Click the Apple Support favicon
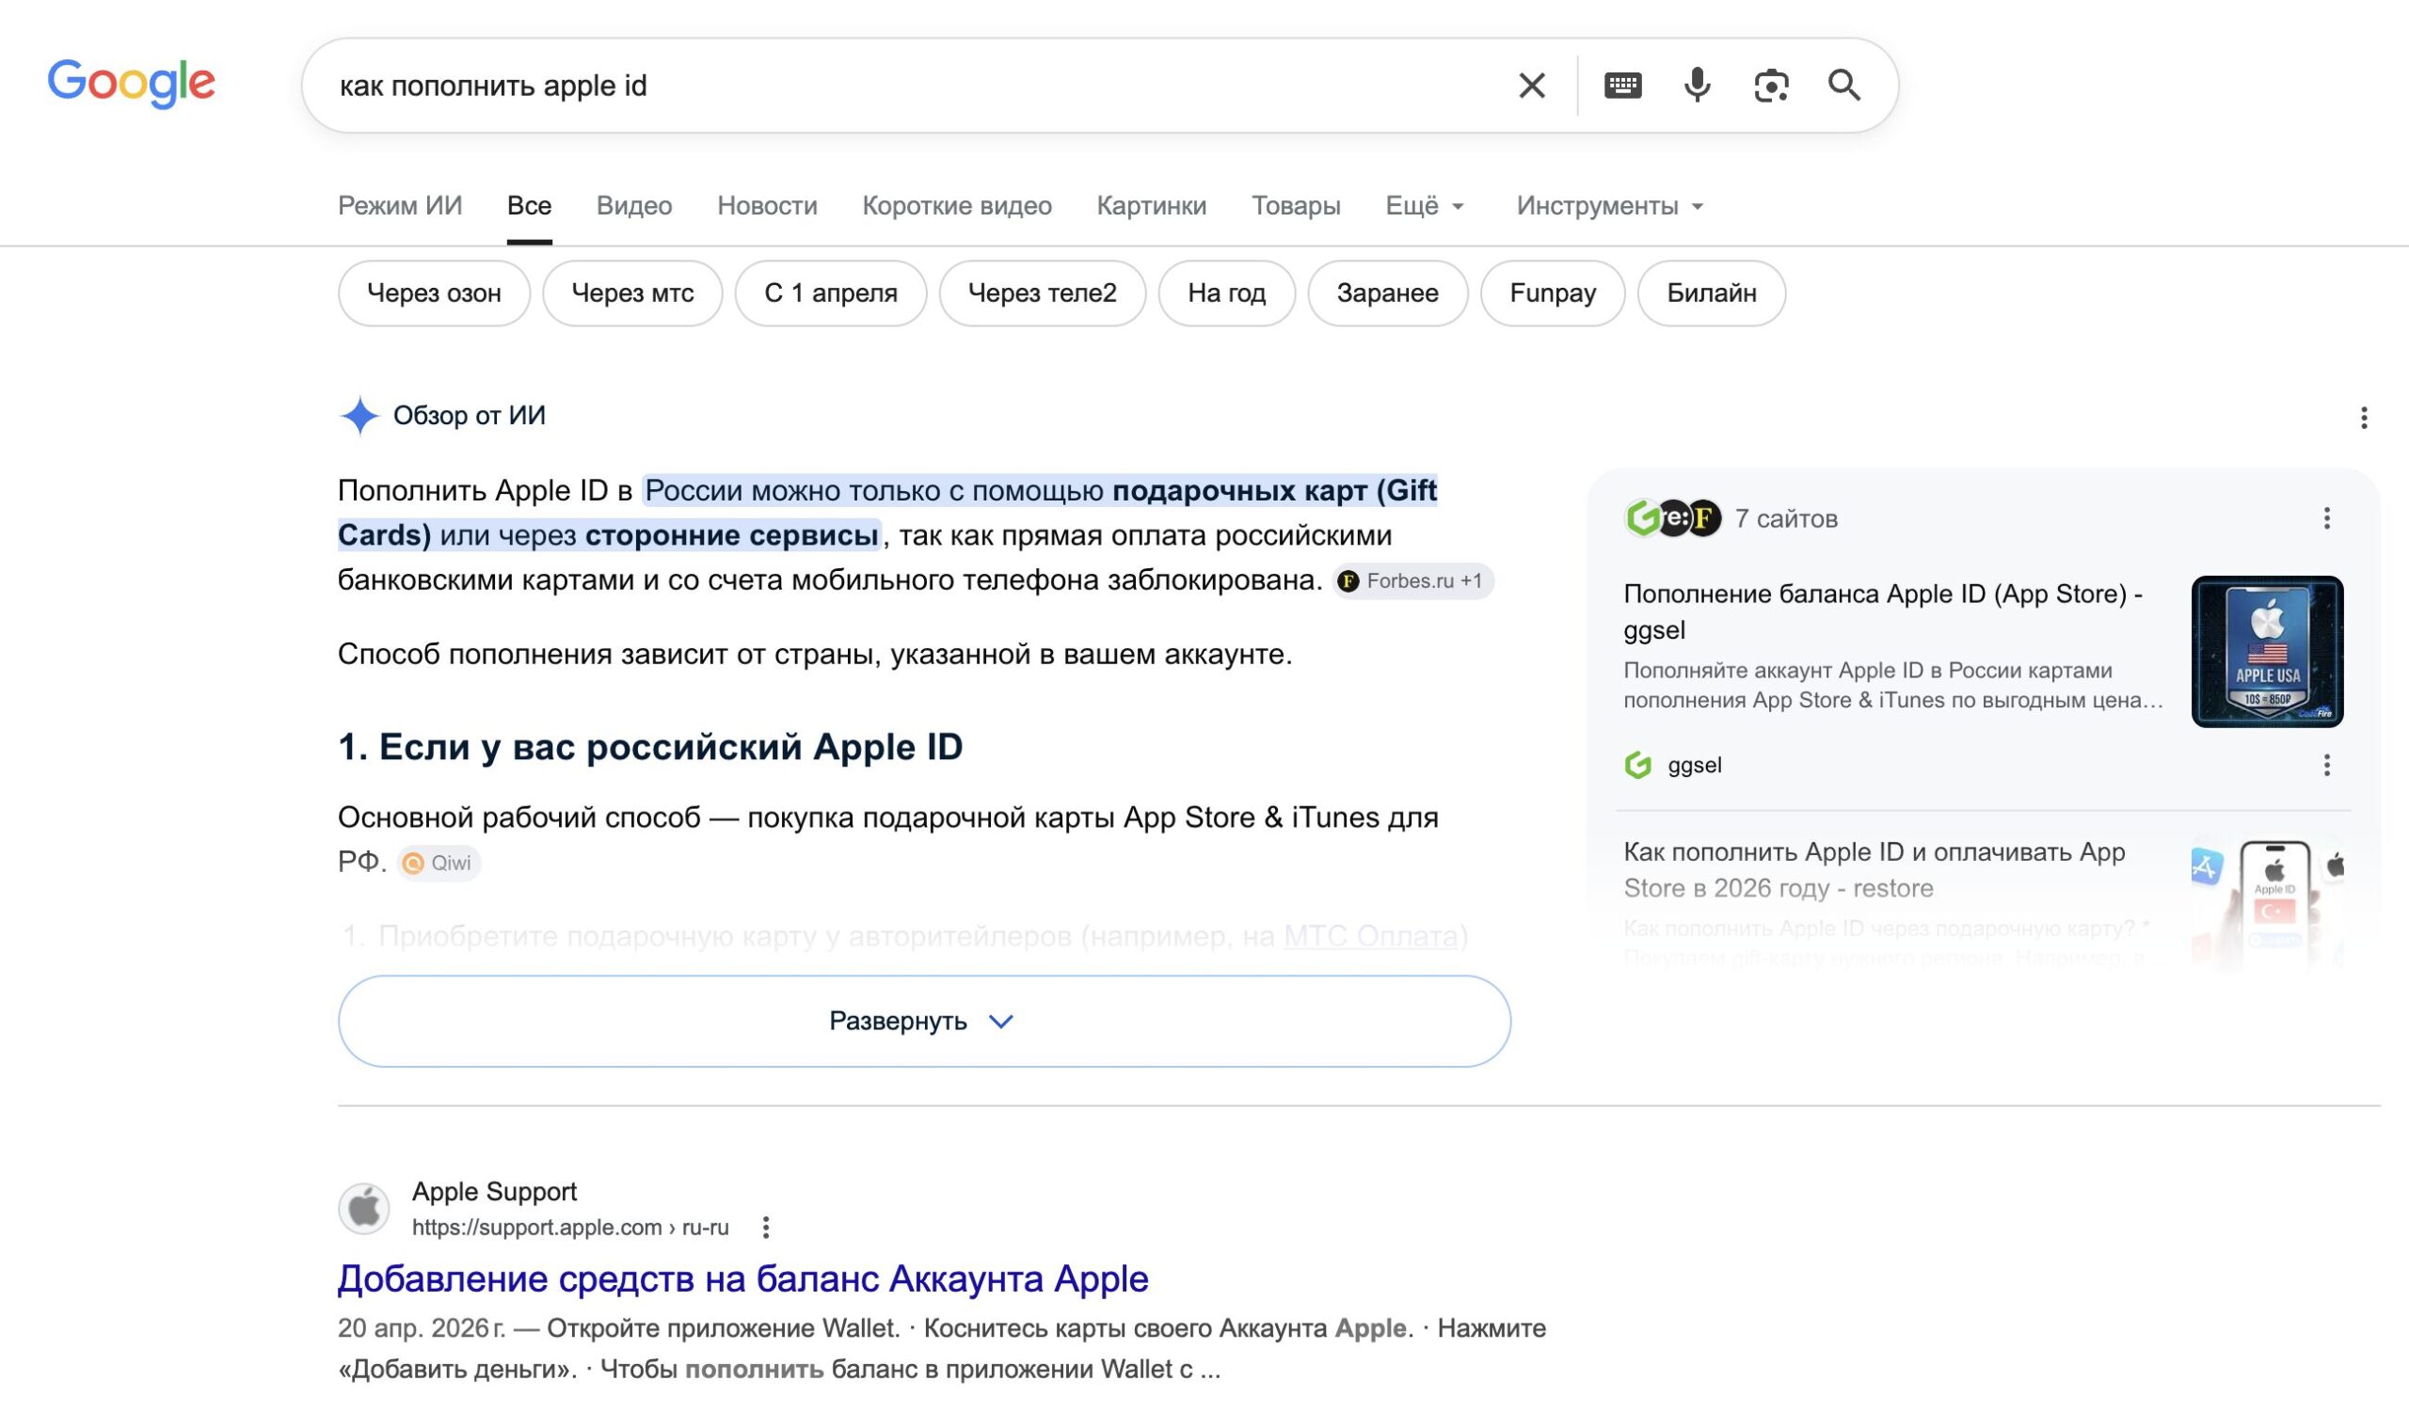Viewport: 2409px width, 1428px height. [364, 1209]
